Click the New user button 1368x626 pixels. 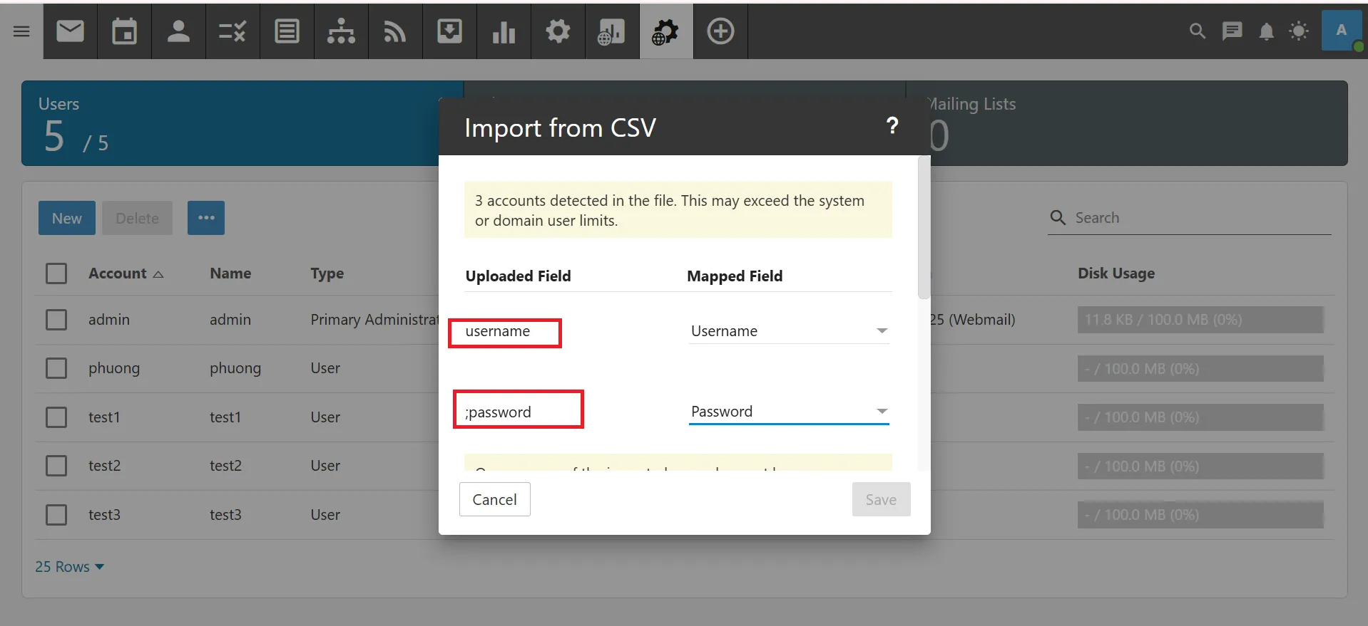(x=66, y=218)
